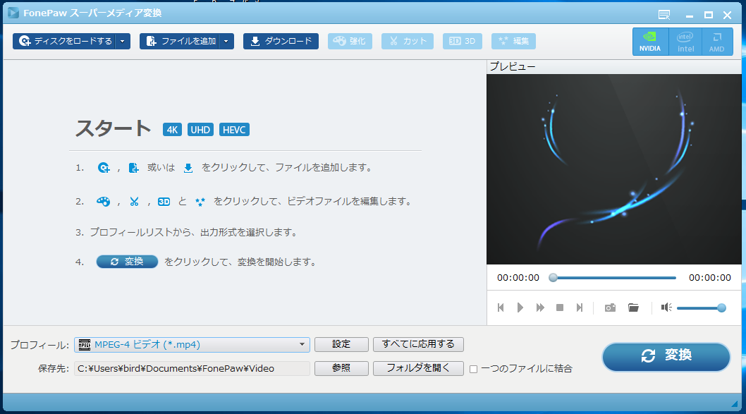Enable 一つのファイルに結合 checkbox
Viewport: 746px width, 414px height.
[x=473, y=370]
